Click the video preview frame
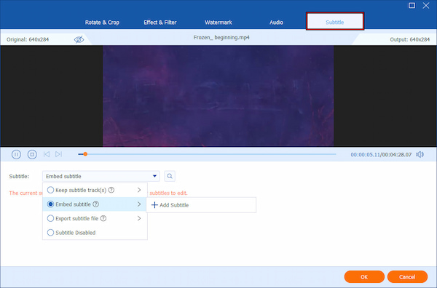437x288 pixels. coord(219,96)
